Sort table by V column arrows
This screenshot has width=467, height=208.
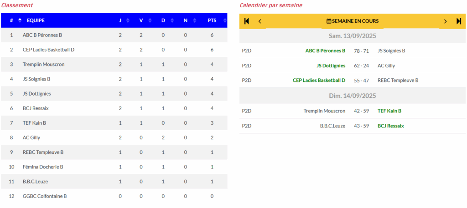point(150,20)
